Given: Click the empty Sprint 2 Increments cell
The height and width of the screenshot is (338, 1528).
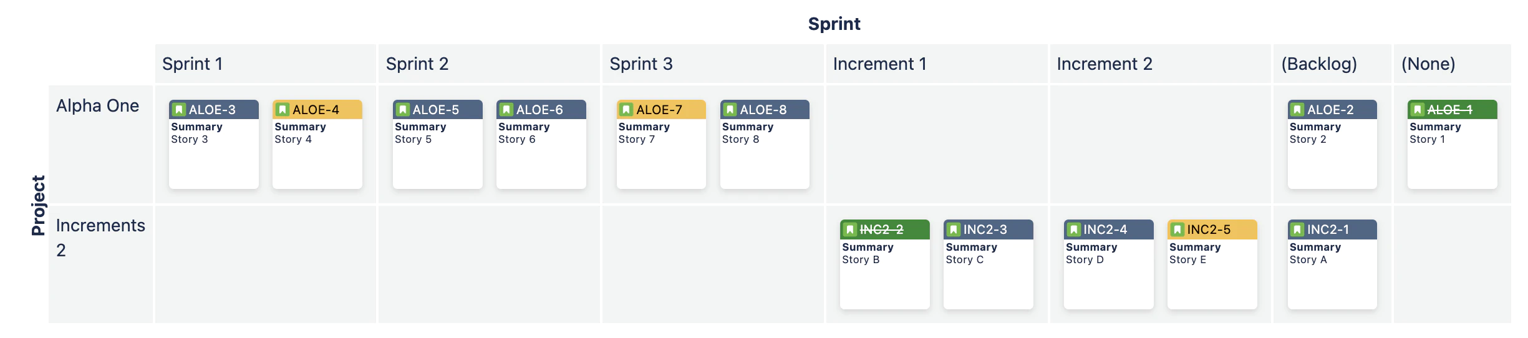Looking at the screenshot, I should pos(489,264).
